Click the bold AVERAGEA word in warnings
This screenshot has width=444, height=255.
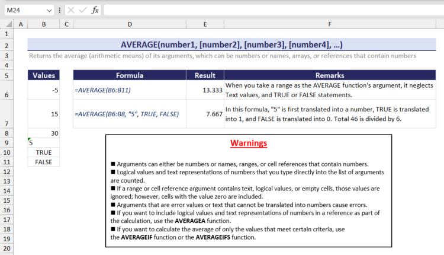click(190, 221)
